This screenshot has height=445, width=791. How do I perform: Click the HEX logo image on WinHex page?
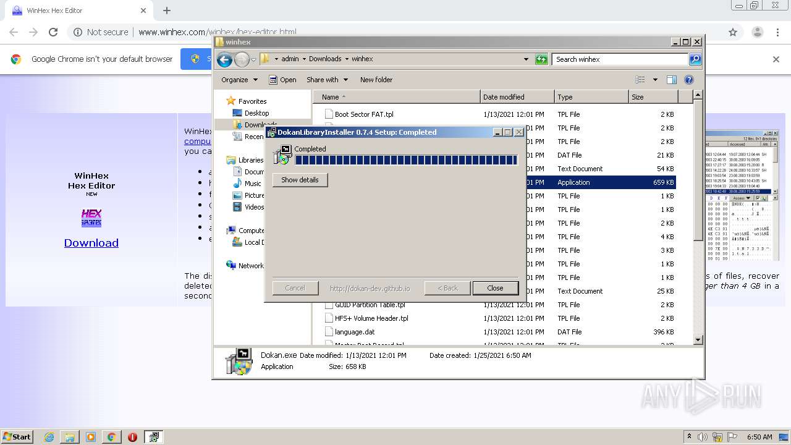(x=91, y=218)
